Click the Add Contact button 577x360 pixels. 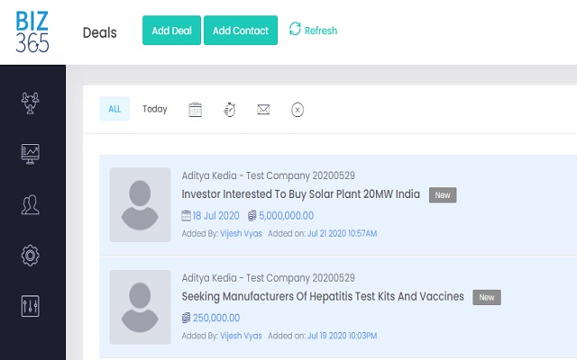(x=241, y=30)
